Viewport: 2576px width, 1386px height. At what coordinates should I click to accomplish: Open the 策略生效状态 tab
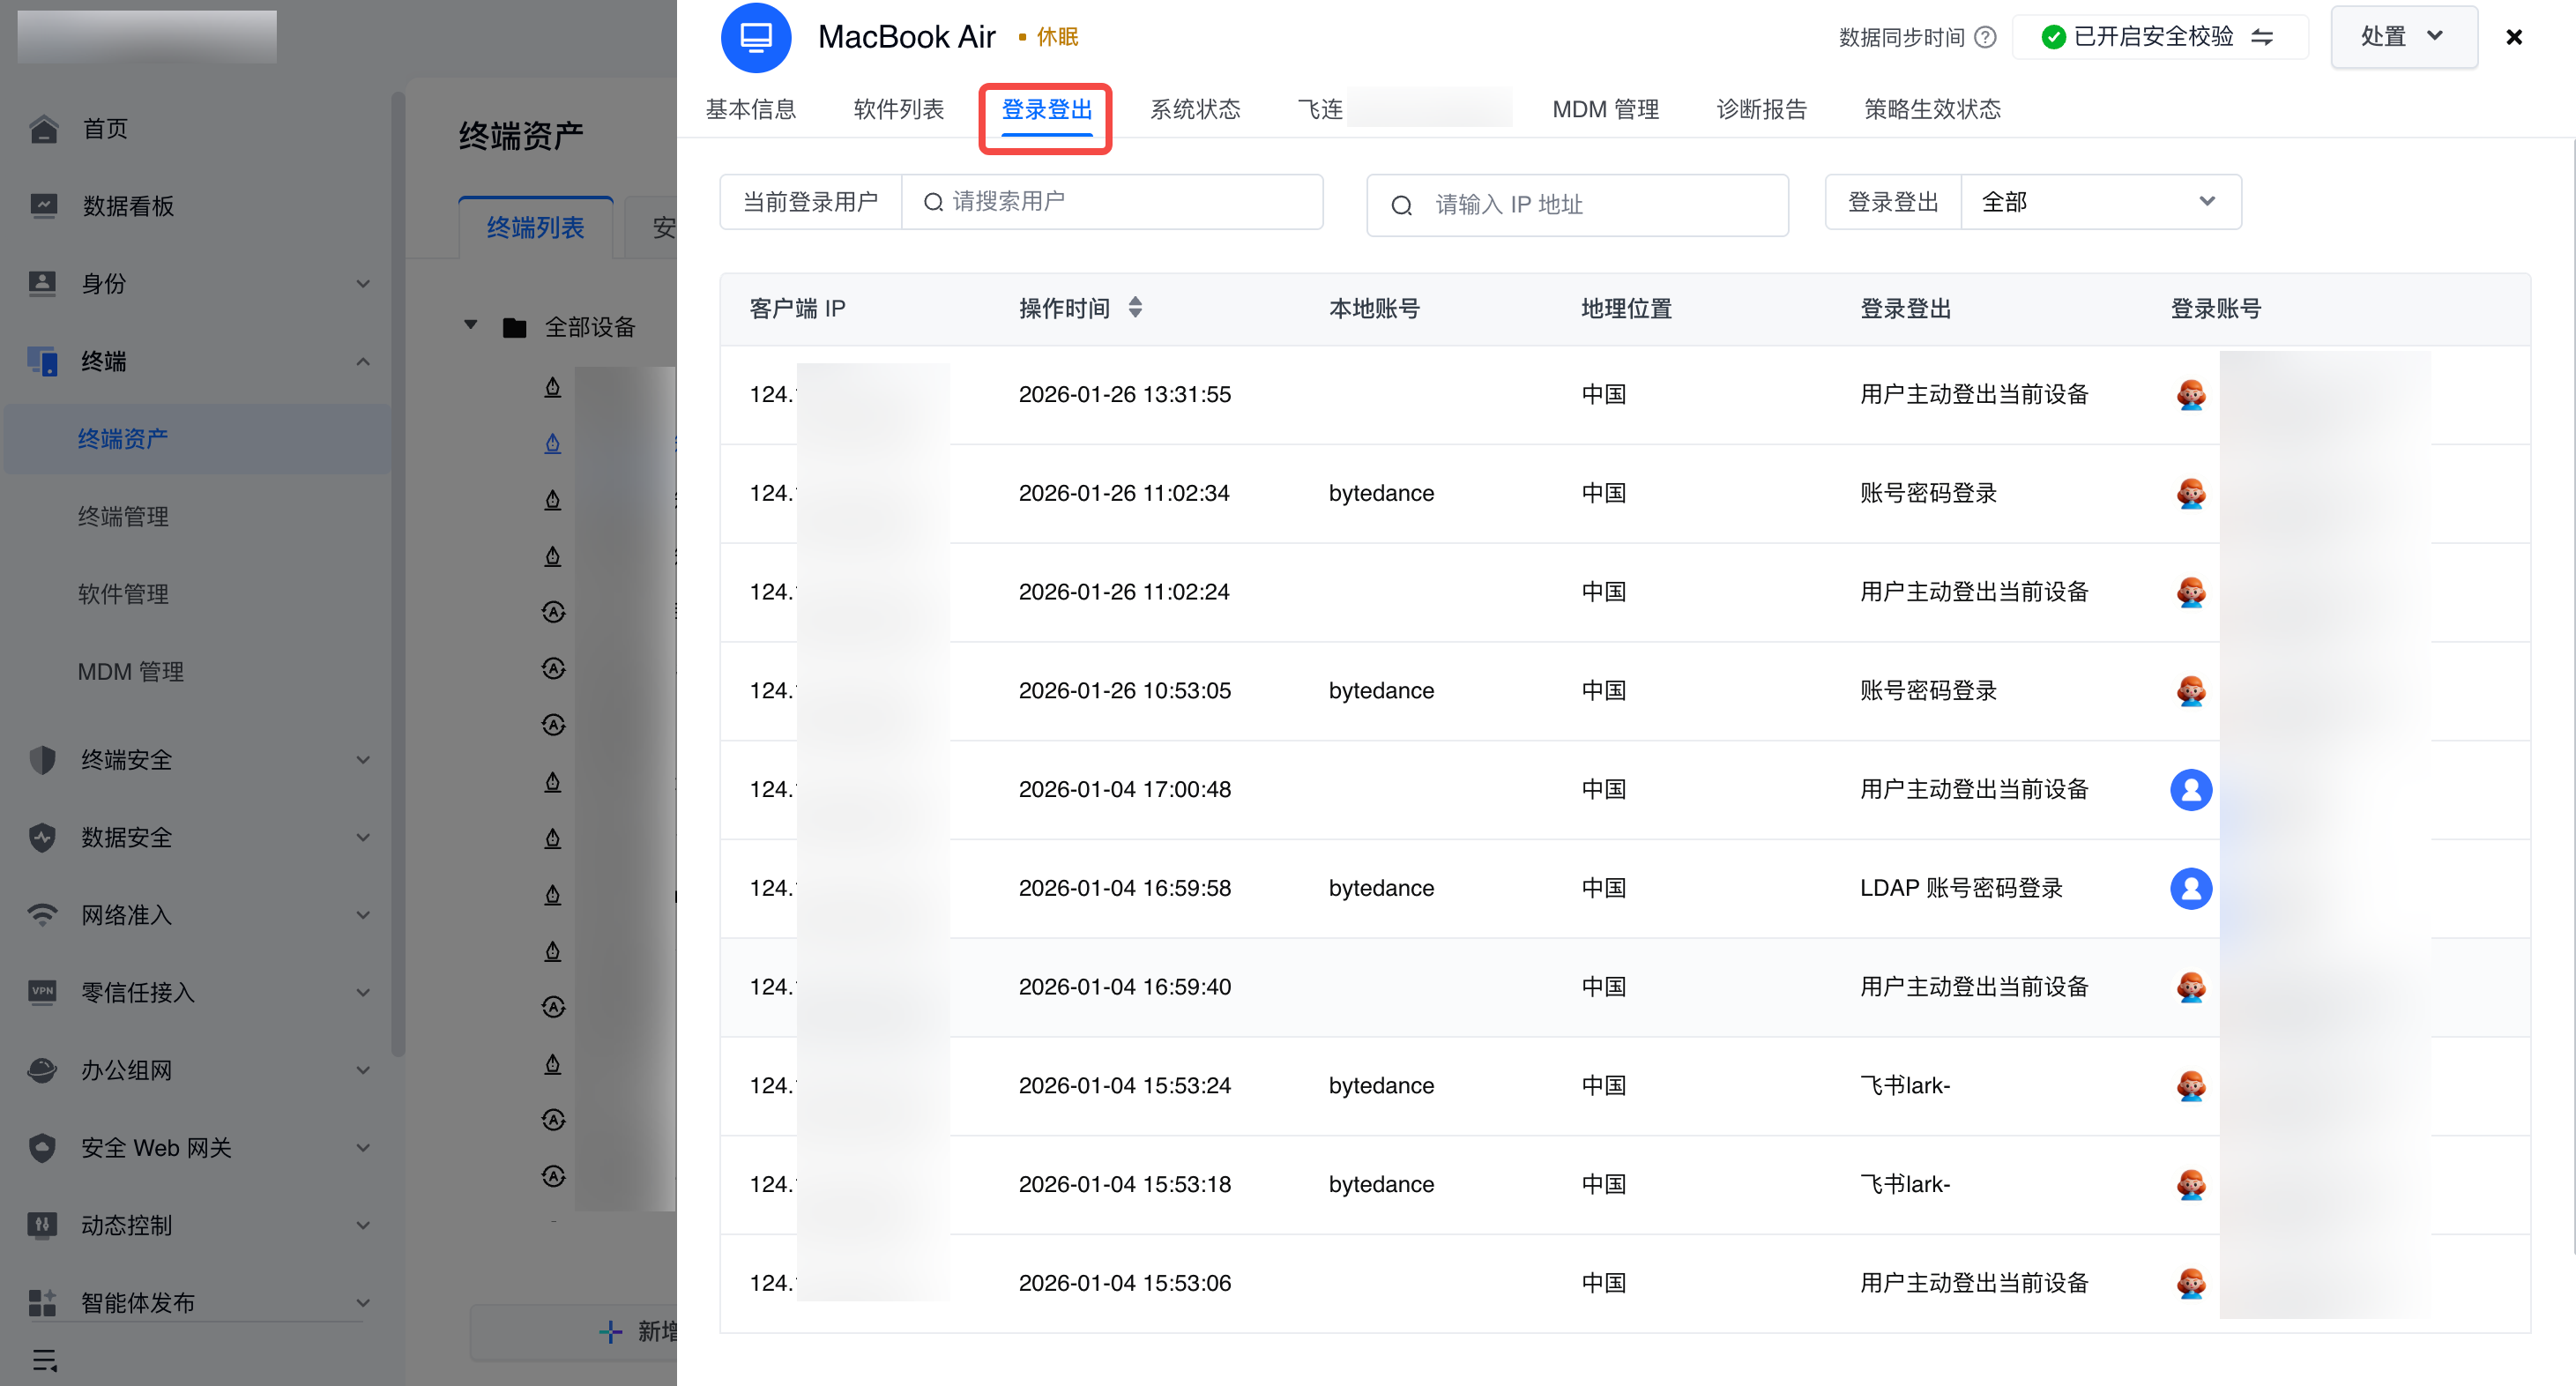[x=1932, y=109]
